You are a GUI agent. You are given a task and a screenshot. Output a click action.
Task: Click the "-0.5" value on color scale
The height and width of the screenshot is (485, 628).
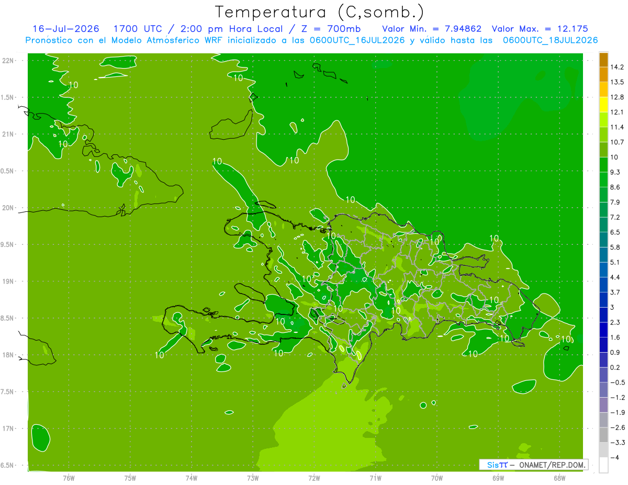click(x=618, y=382)
